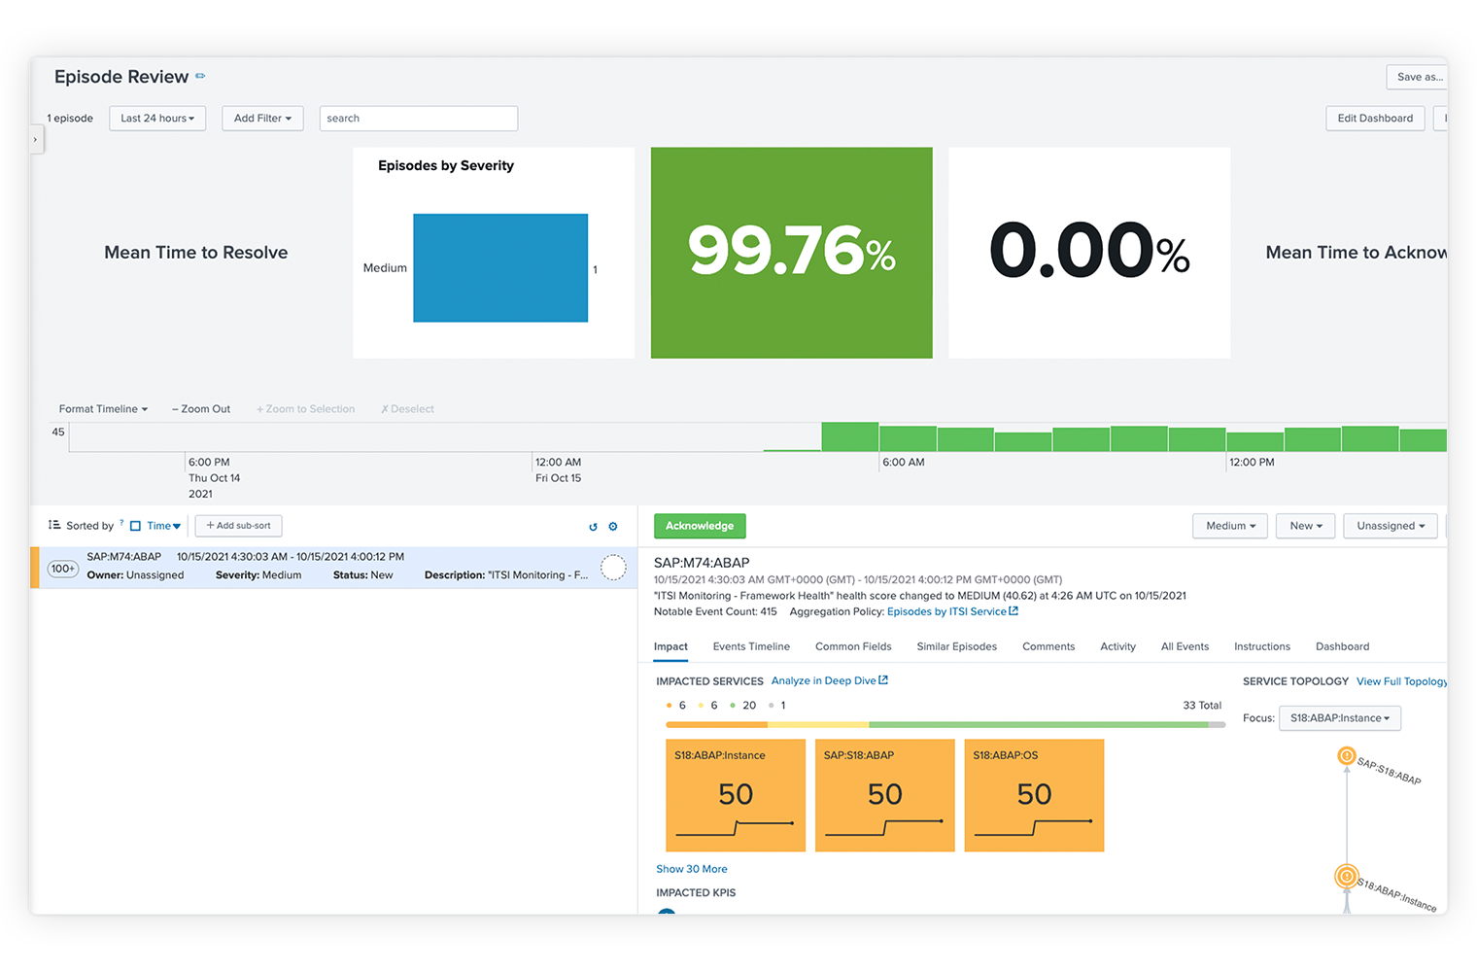Image resolution: width=1477 pixels, height=972 pixels.
Task: Expand the collapsed left sidebar arrow
Action: (x=36, y=139)
